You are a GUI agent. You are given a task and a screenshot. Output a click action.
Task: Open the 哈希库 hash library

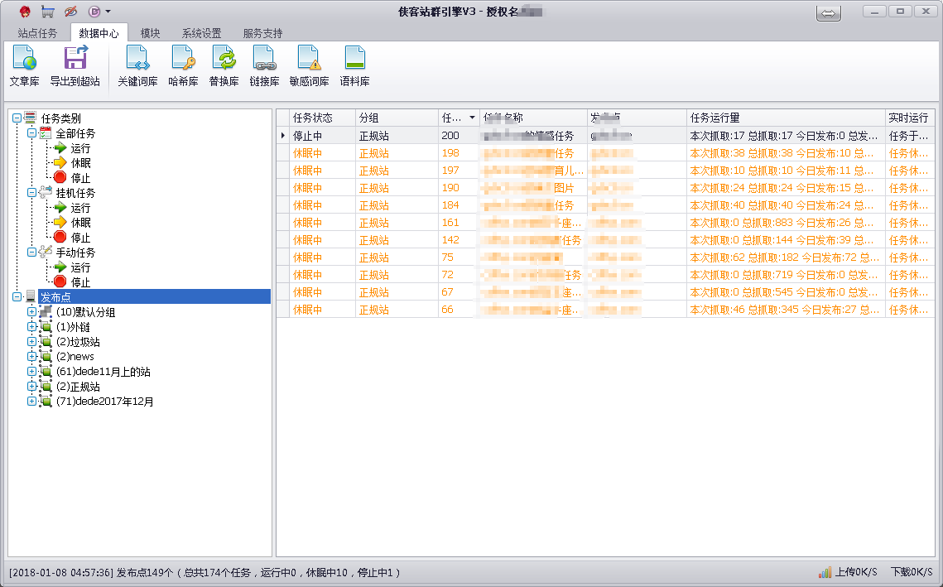click(x=183, y=66)
